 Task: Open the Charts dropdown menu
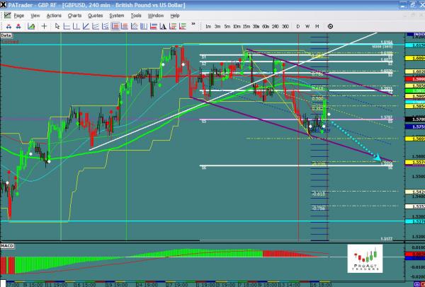73,14
